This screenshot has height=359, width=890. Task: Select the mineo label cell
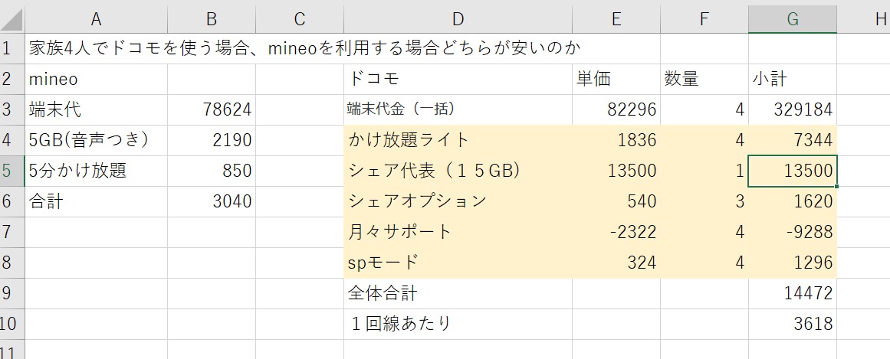click(x=96, y=79)
